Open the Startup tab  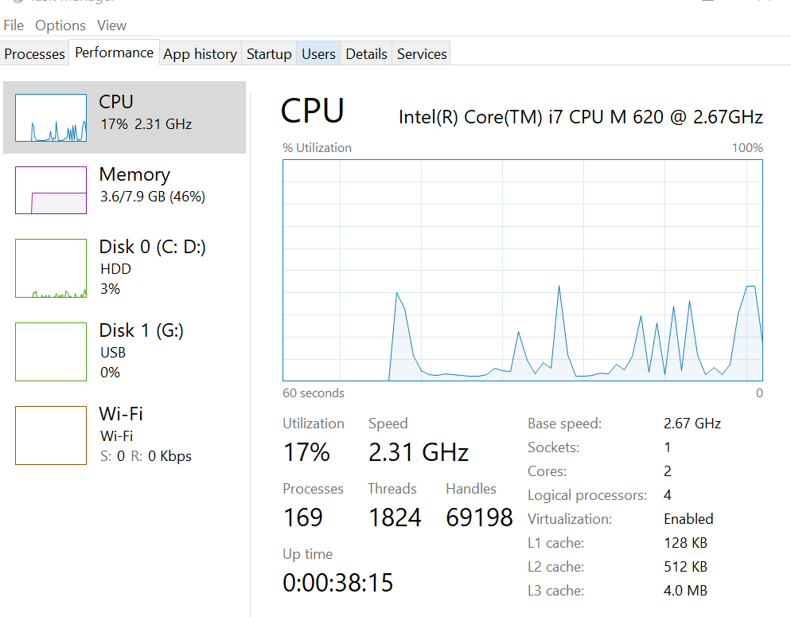tap(269, 54)
